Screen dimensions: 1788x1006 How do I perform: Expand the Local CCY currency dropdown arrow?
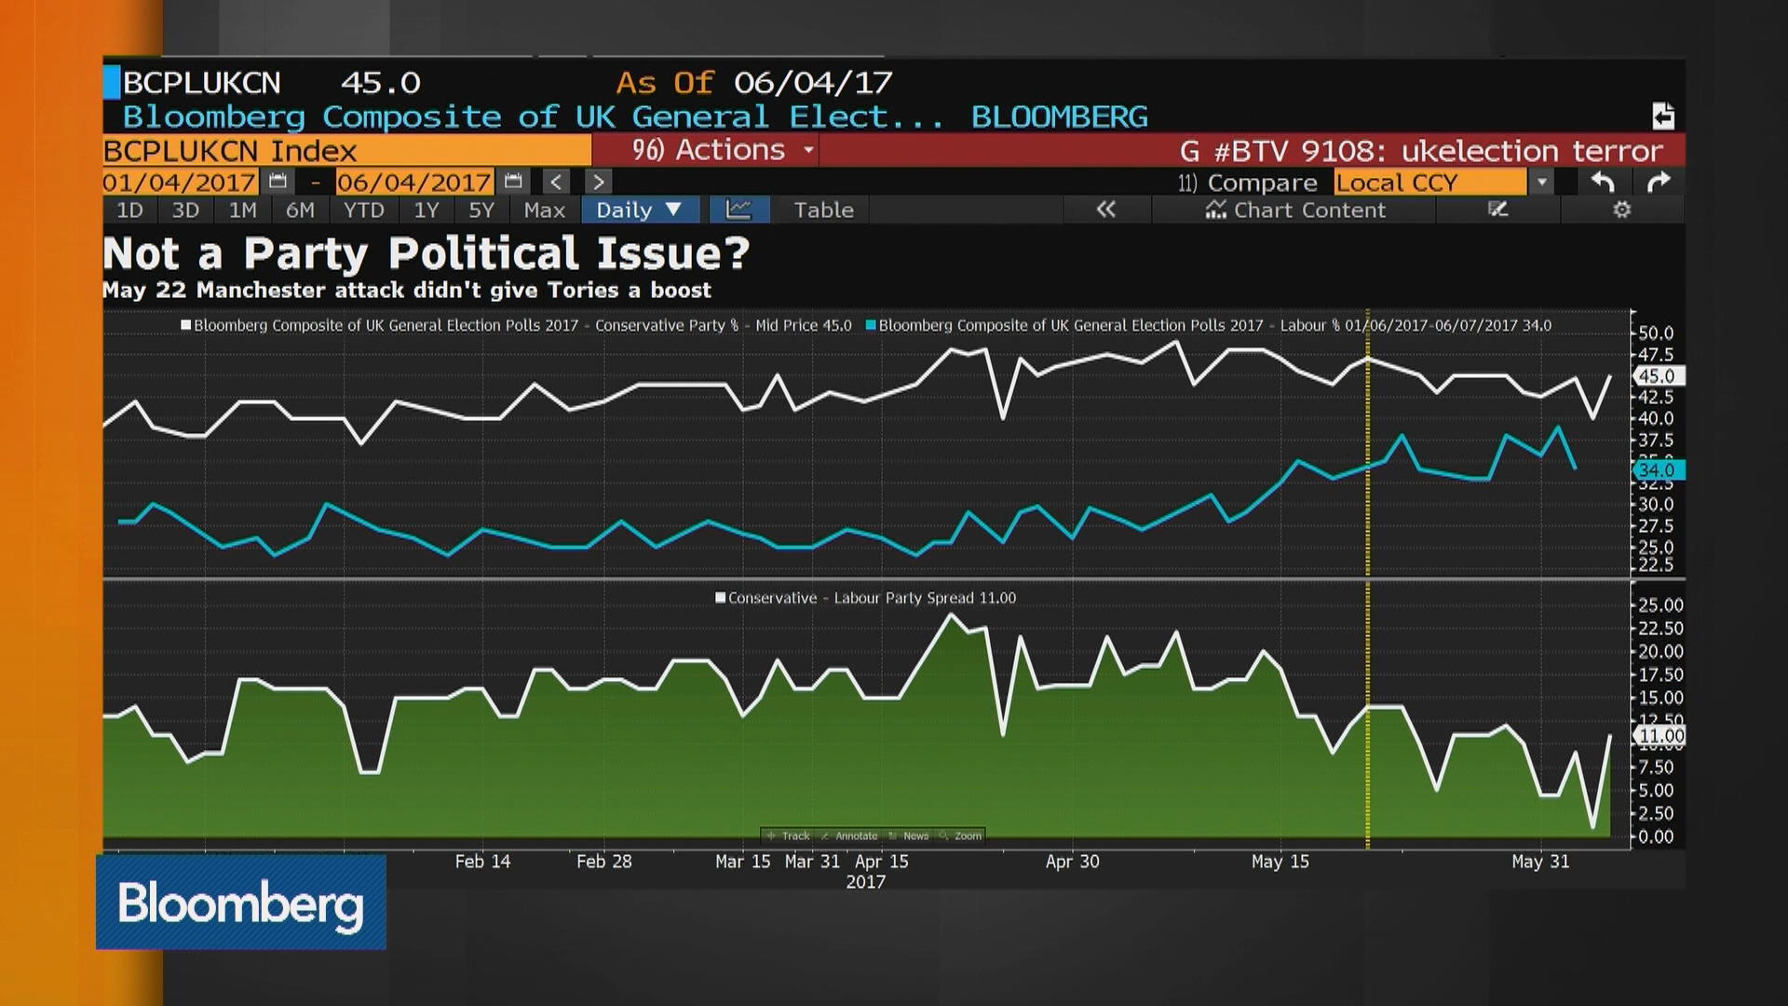pos(1542,182)
